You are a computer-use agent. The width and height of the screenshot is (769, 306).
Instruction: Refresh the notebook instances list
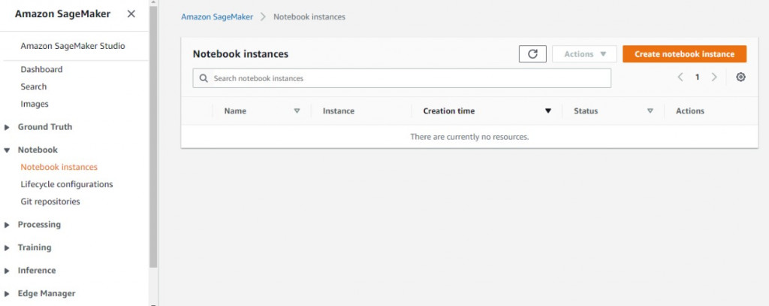532,54
